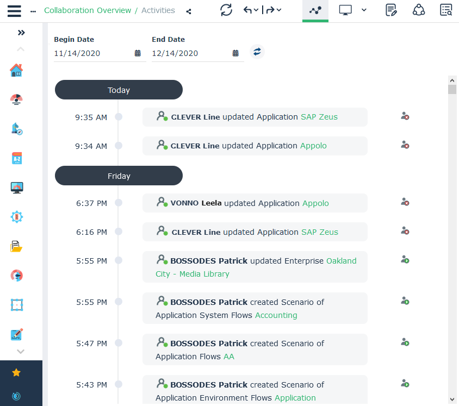Click the gear icon in sidebar
Viewport: 459px width, 406px height.
(16, 217)
